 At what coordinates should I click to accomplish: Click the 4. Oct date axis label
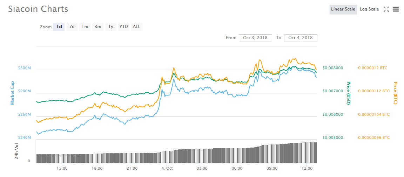pos(166,169)
